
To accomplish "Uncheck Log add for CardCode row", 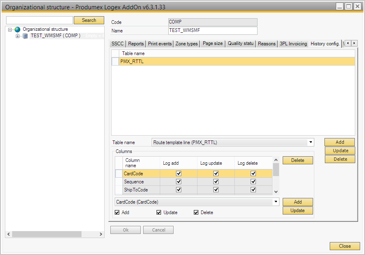I will tap(178, 174).
